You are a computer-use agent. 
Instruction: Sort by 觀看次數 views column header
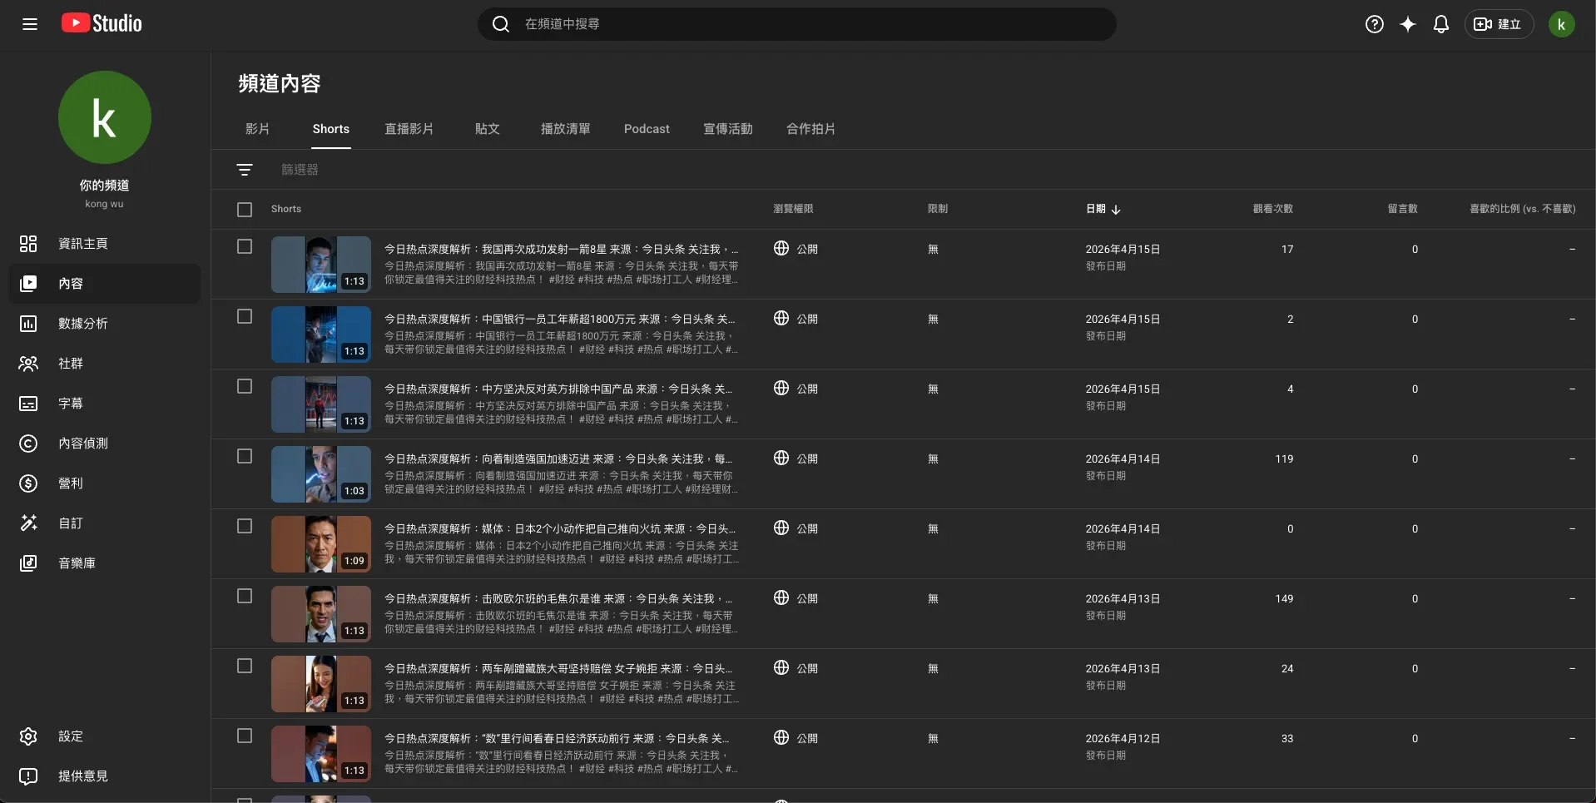(x=1273, y=209)
